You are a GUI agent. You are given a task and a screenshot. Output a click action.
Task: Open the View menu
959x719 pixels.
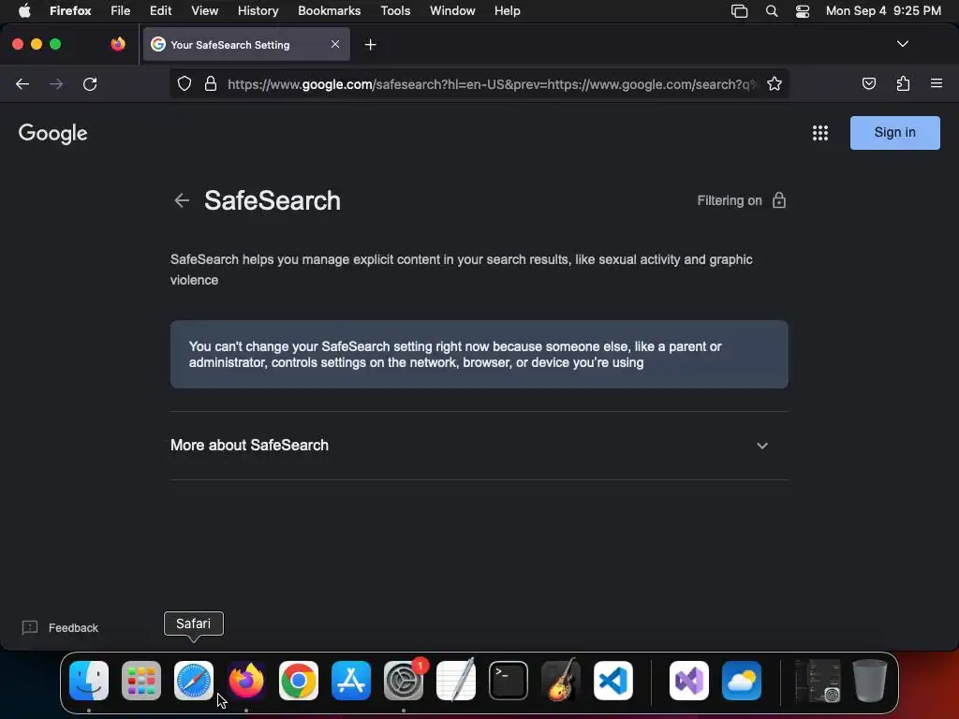pyautogui.click(x=204, y=11)
